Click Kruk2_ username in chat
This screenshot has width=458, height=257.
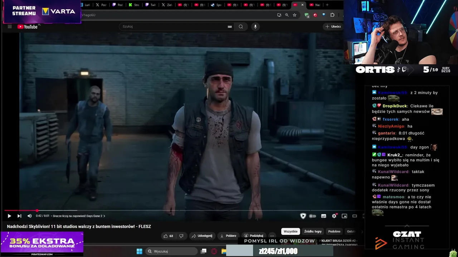(x=395, y=155)
